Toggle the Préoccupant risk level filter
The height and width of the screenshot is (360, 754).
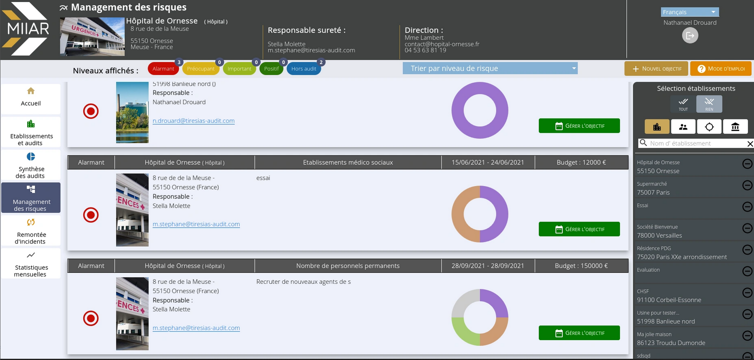[x=200, y=69]
